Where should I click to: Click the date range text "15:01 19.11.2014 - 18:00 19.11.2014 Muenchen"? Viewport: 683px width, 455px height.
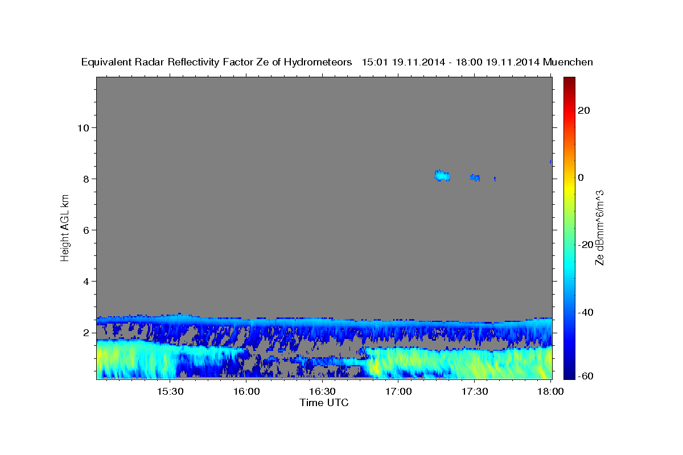coord(478,62)
